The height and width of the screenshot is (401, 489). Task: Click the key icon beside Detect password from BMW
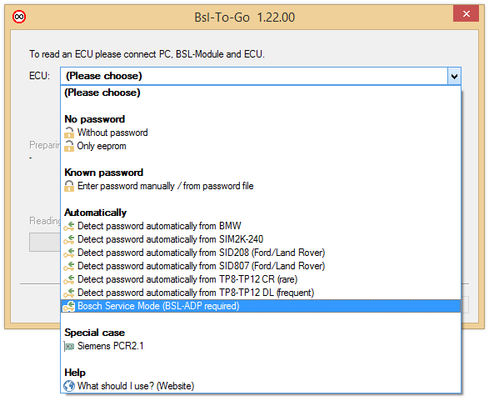click(69, 226)
